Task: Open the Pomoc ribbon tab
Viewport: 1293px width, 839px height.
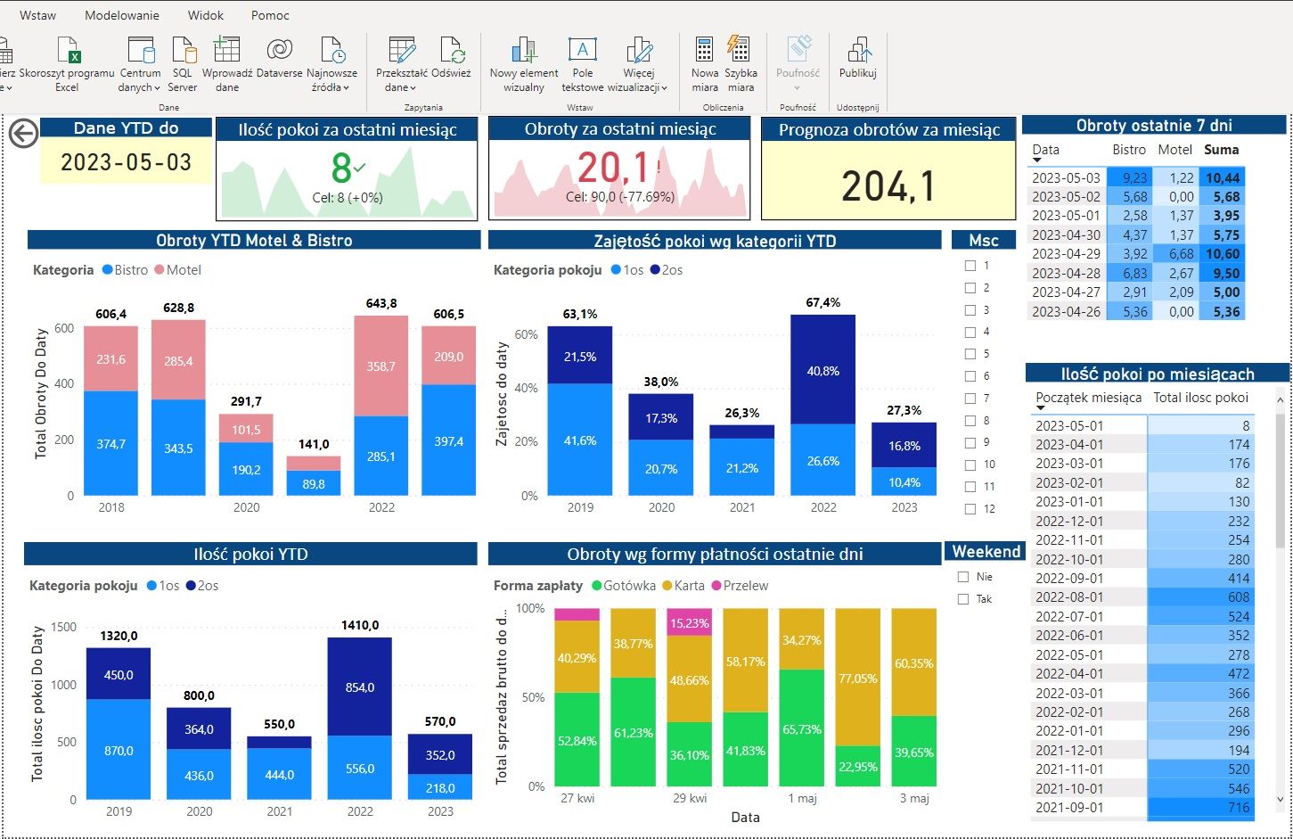Action: point(270,15)
